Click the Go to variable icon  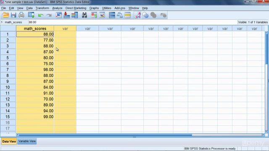67,15
